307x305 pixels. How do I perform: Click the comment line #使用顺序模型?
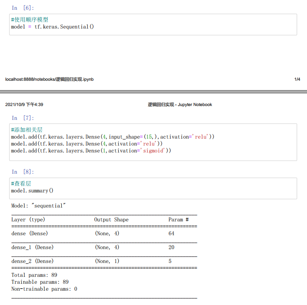pyautogui.click(x=29, y=20)
